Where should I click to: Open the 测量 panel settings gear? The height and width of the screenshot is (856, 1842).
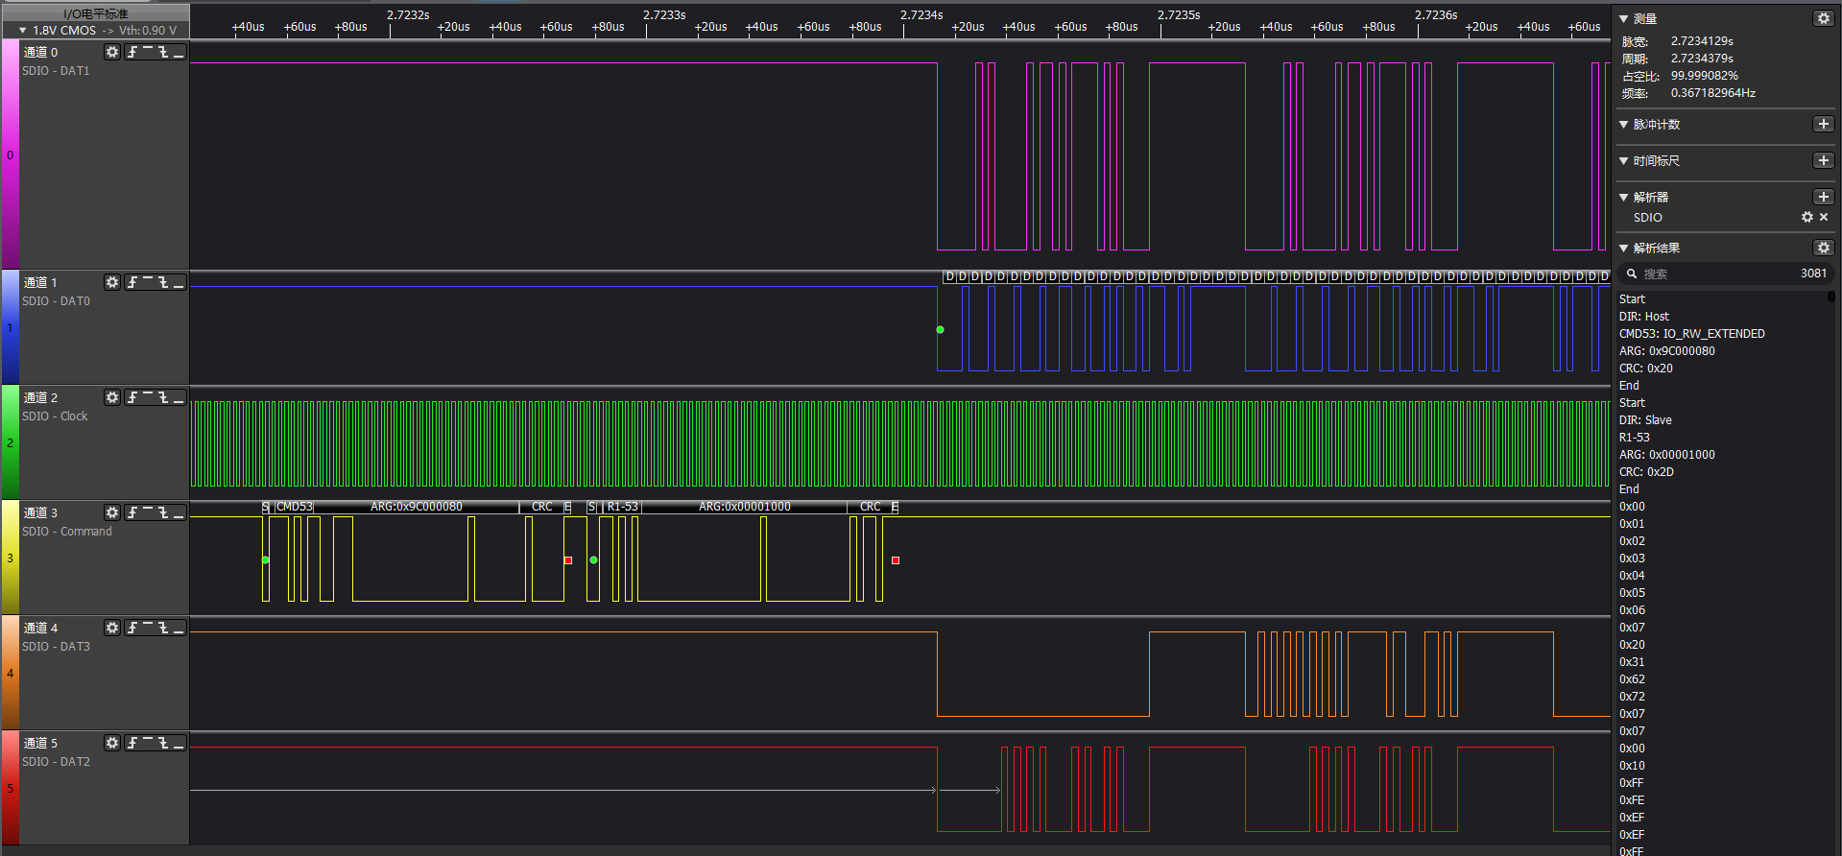pos(1823,18)
